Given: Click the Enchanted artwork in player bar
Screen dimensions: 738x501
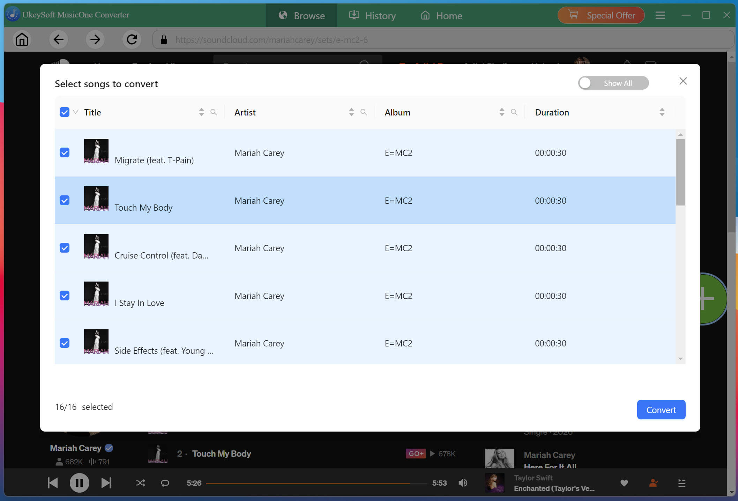Looking at the screenshot, I should 495,483.
